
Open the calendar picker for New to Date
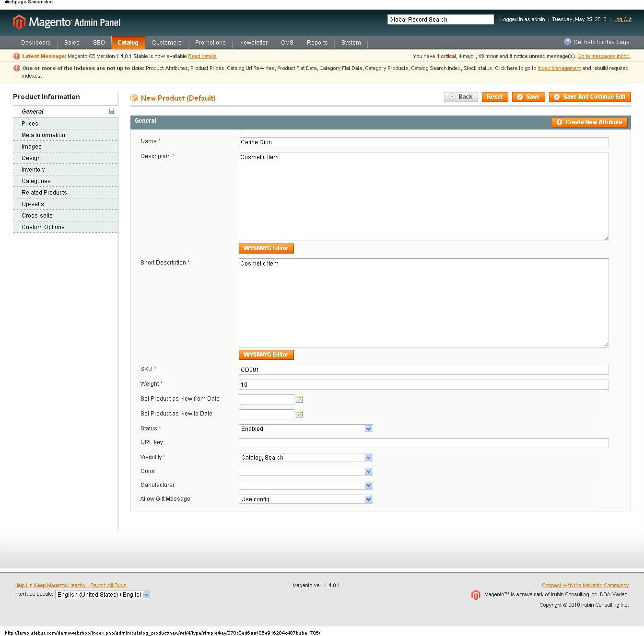[299, 414]
